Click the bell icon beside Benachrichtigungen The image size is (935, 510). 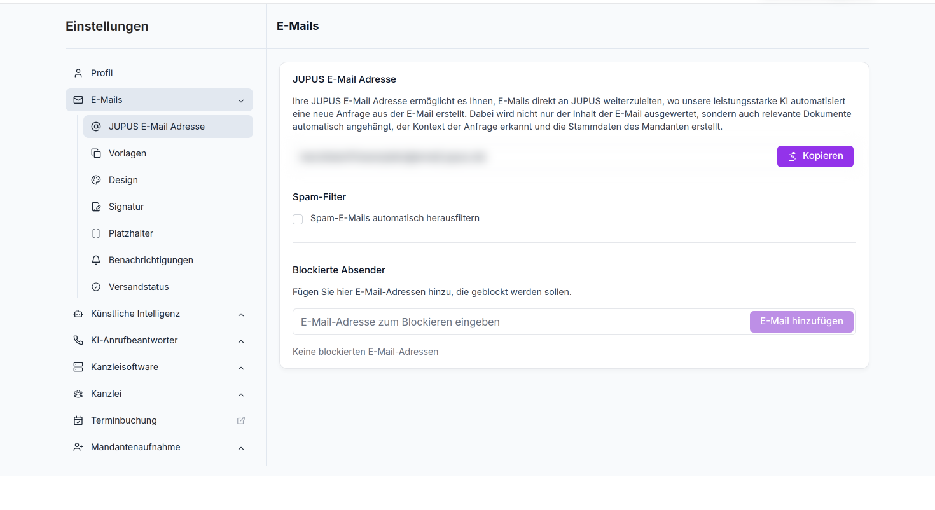96,260
